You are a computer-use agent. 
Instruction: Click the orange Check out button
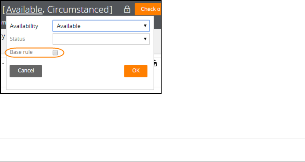[148, 9]
